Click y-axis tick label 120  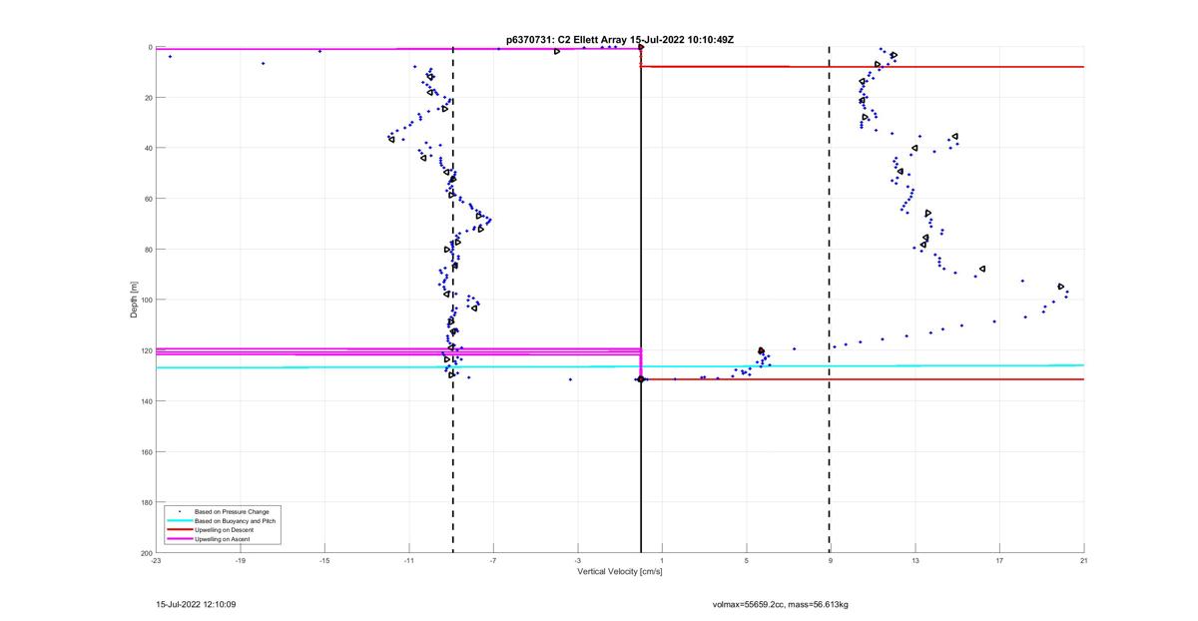(147, 350)
